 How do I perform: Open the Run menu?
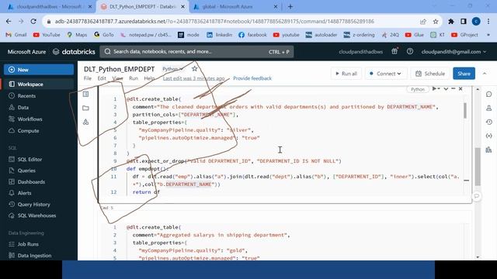pos(134,78)
